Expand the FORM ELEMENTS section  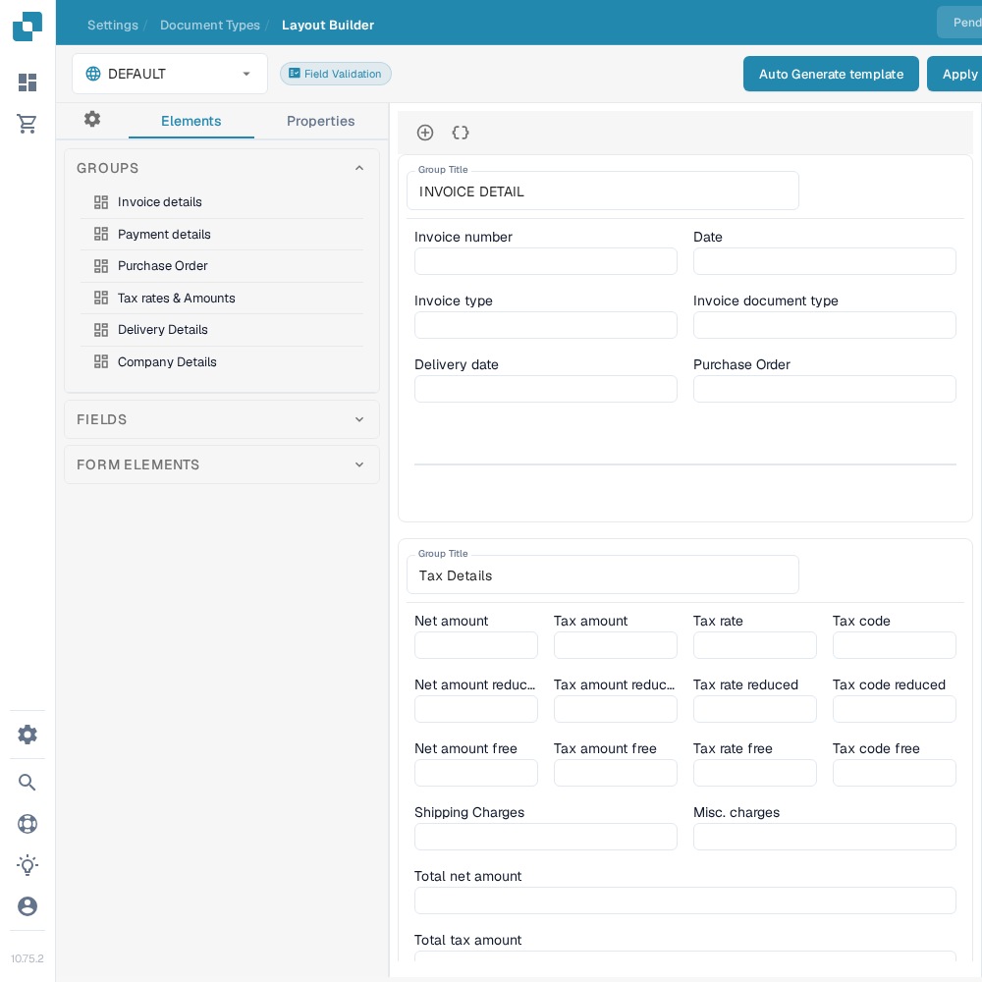(222, 464)
